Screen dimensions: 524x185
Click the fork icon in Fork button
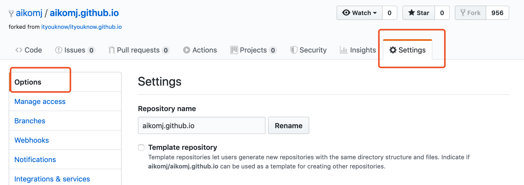463,12
